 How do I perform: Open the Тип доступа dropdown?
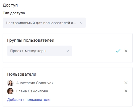(x=44, y=23)
